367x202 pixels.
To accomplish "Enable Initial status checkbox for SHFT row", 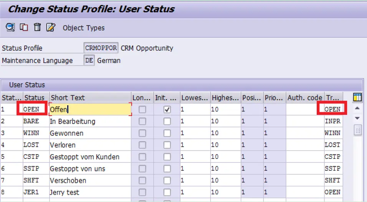I will (x=167, y=180).
